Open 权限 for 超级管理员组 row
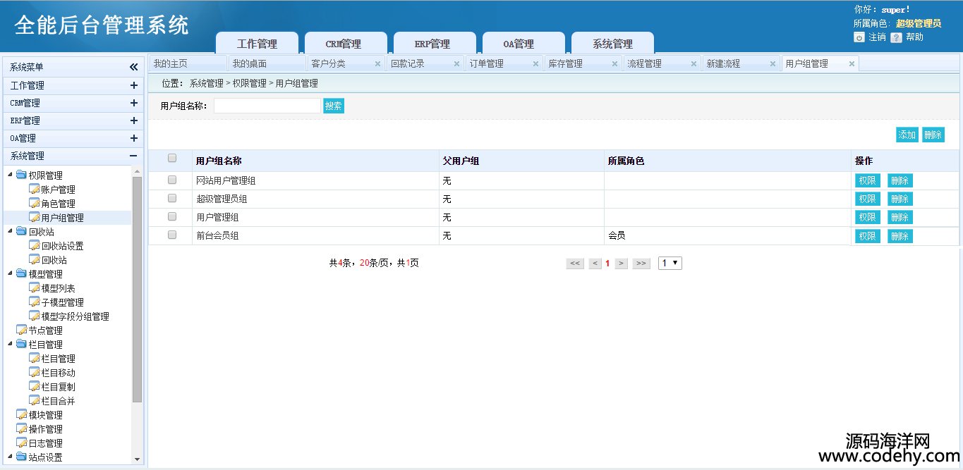The width and height of the screenshot is (963, 470). point(868,199)
